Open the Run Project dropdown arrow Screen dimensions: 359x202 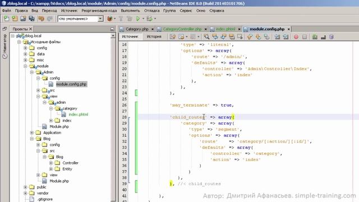pos(144,19)
